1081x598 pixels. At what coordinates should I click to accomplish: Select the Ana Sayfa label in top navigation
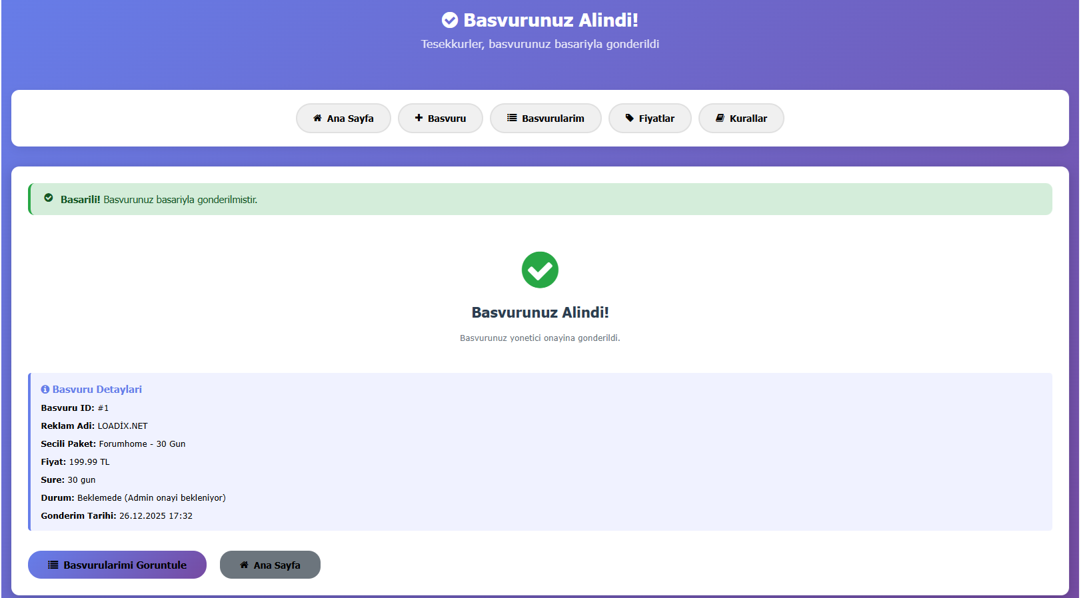click(350, 119)
